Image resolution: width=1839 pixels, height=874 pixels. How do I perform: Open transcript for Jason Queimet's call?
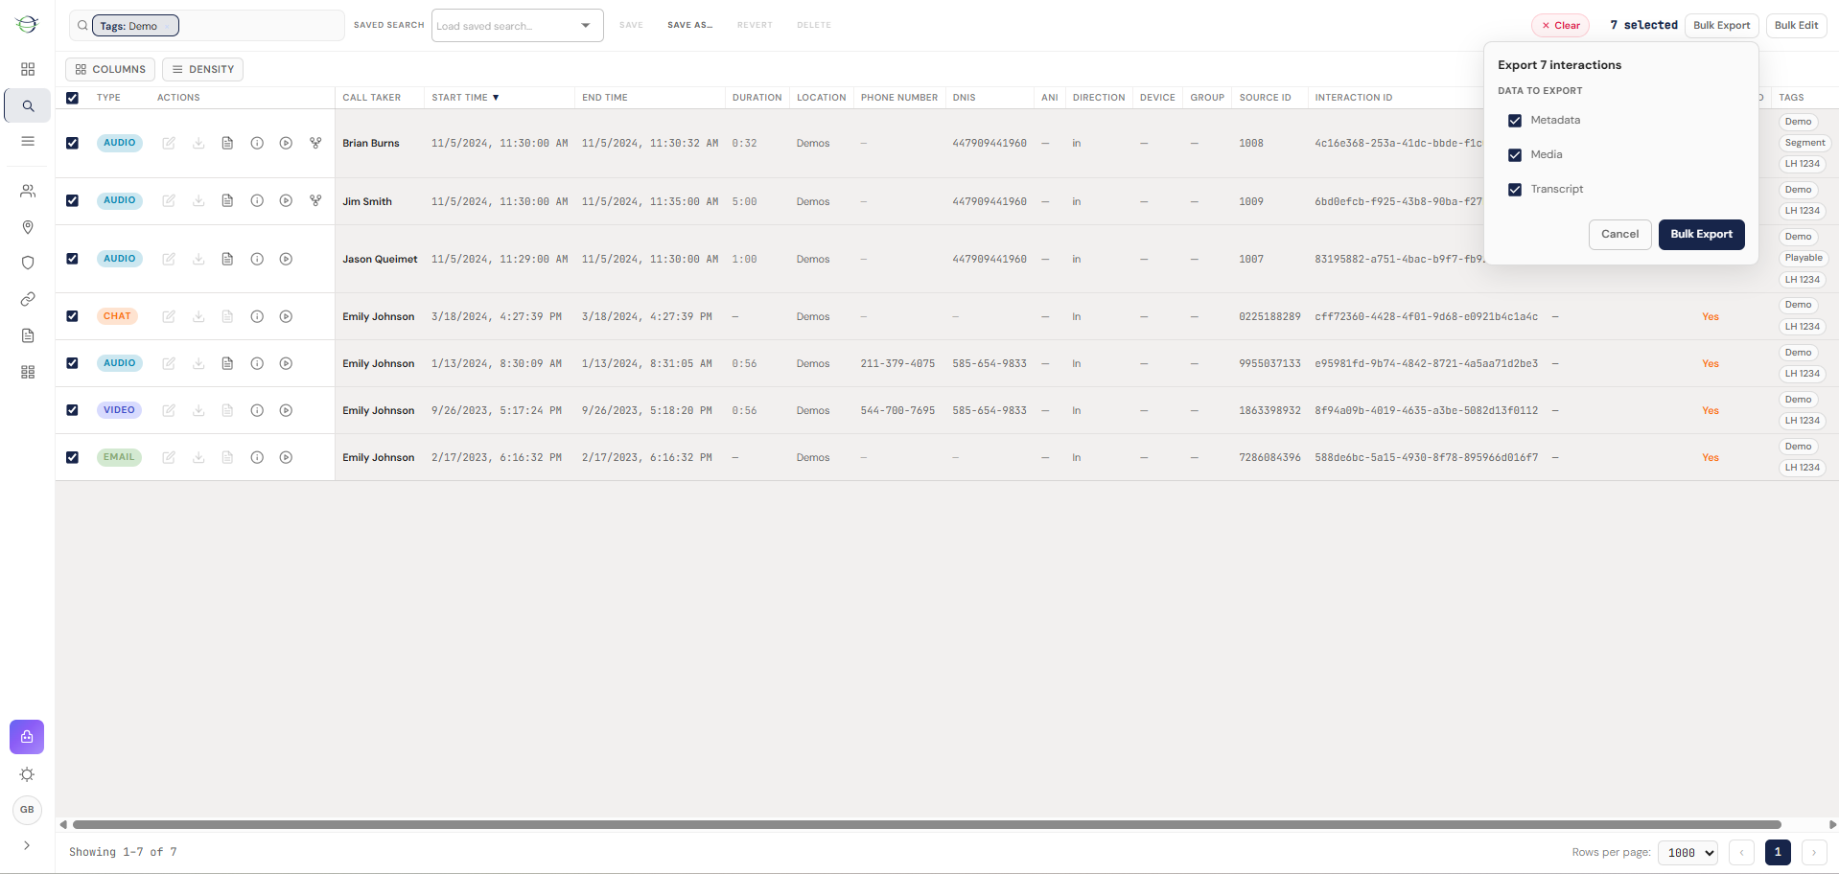click(227, 259)
